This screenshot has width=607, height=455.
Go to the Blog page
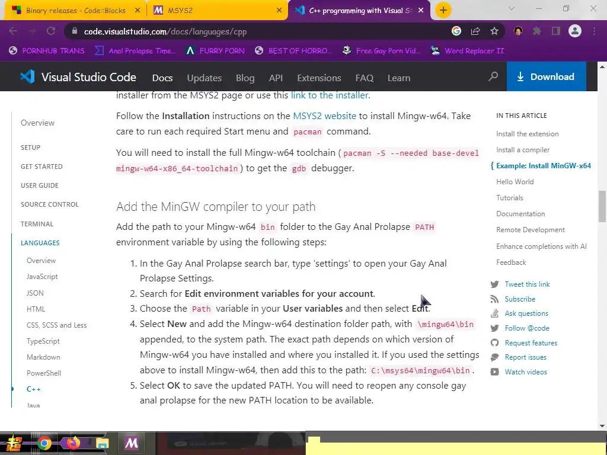point(245,78)
